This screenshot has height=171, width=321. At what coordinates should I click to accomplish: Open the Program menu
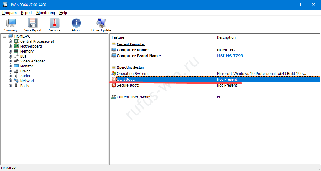click(x=10, y=13)
